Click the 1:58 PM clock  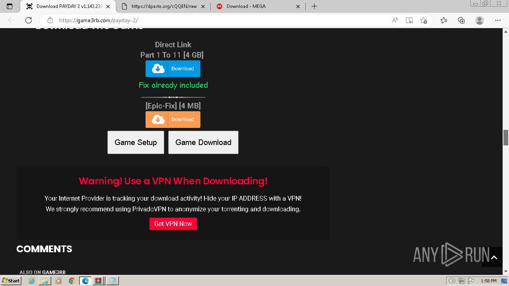[488, 281]
